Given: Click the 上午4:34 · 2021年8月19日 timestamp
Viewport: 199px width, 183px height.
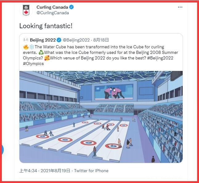Looking at the screenshot, I should coord(45,171).
